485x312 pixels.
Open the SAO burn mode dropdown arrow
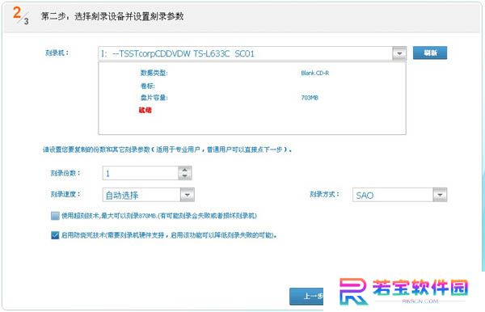pos(440,195)
